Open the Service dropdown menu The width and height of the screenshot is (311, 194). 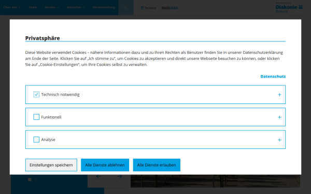click(x=52, y=7)
